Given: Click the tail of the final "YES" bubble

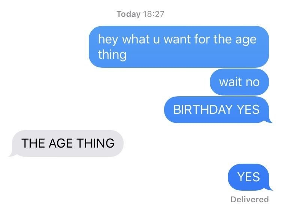Looking at the screenshot, I should click(270, 188).
